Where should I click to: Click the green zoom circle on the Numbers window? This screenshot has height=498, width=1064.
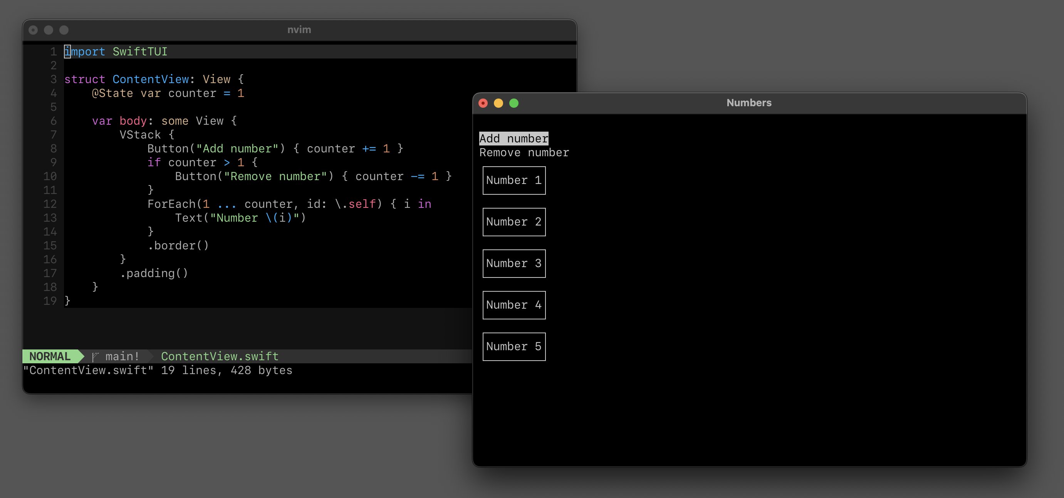[x=514, y=103]
